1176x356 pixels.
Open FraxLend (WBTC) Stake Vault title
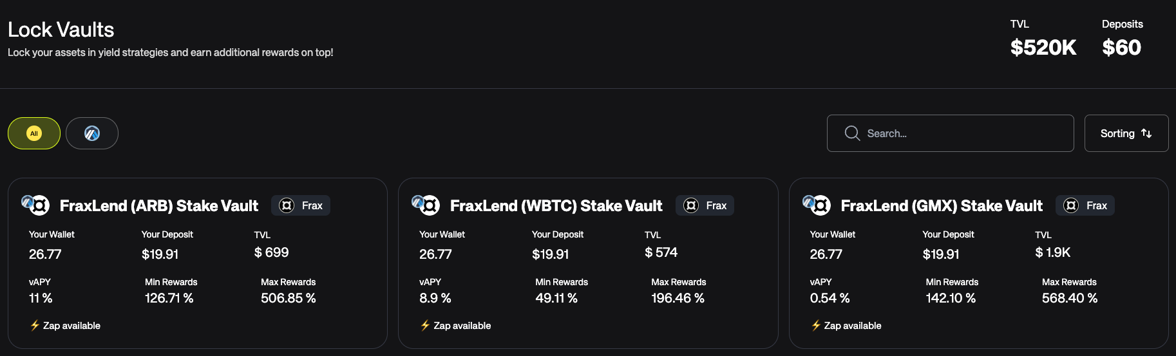tap(556, 206)
